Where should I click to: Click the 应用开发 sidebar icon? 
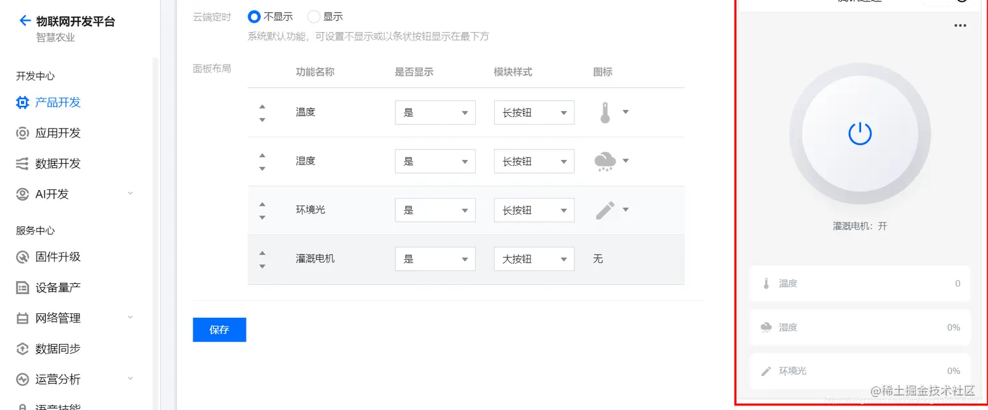click(22, 133)
